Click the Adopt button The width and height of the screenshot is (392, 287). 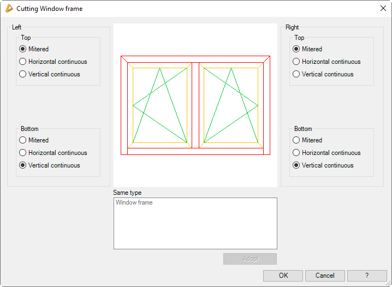click(x=250, y=259)
